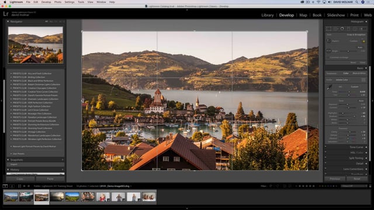Enable the Constrain to Image checkbox
374x210 pixels.
328,57
